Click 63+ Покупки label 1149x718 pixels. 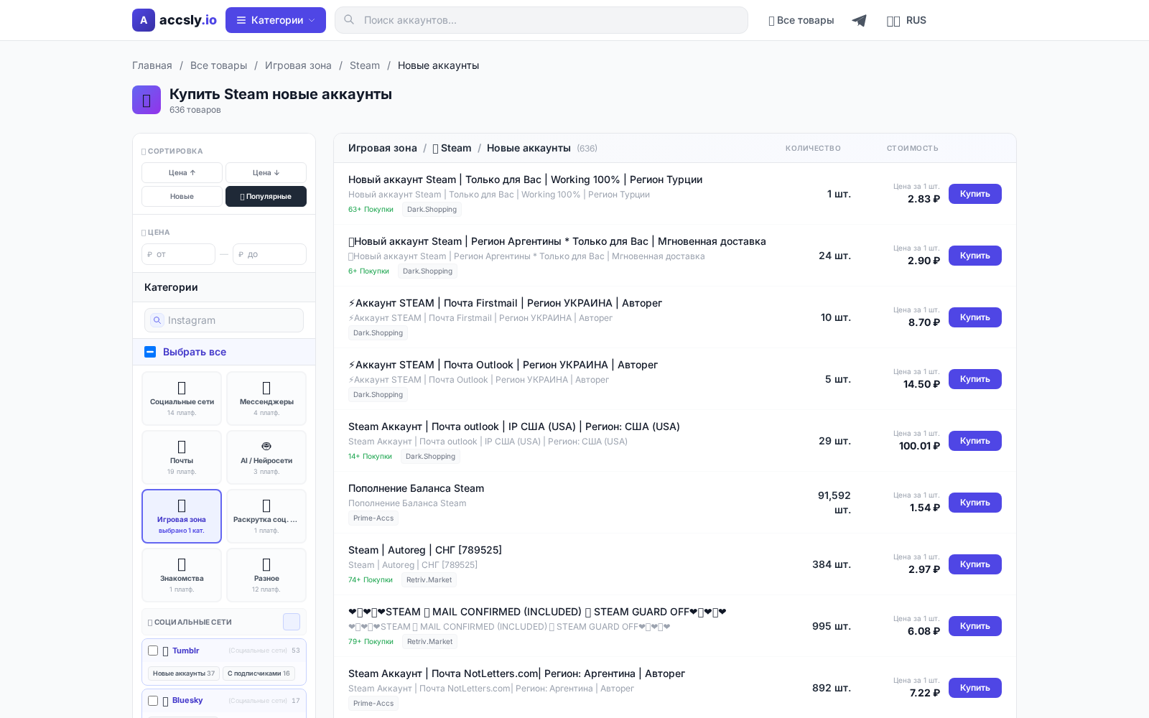pyautogui.click(x=371, y=210)
